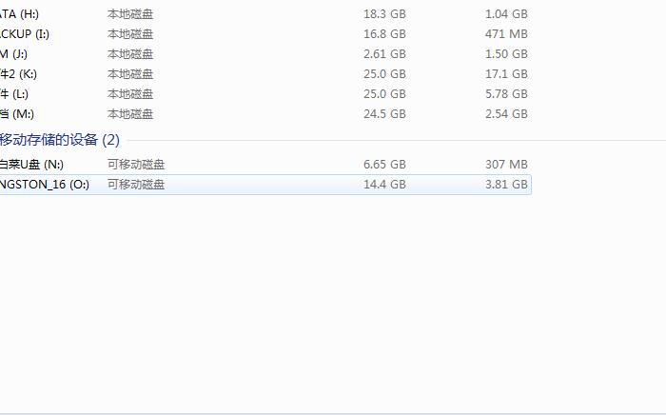Click the 18.3 GB total size value

pos(384,14)
